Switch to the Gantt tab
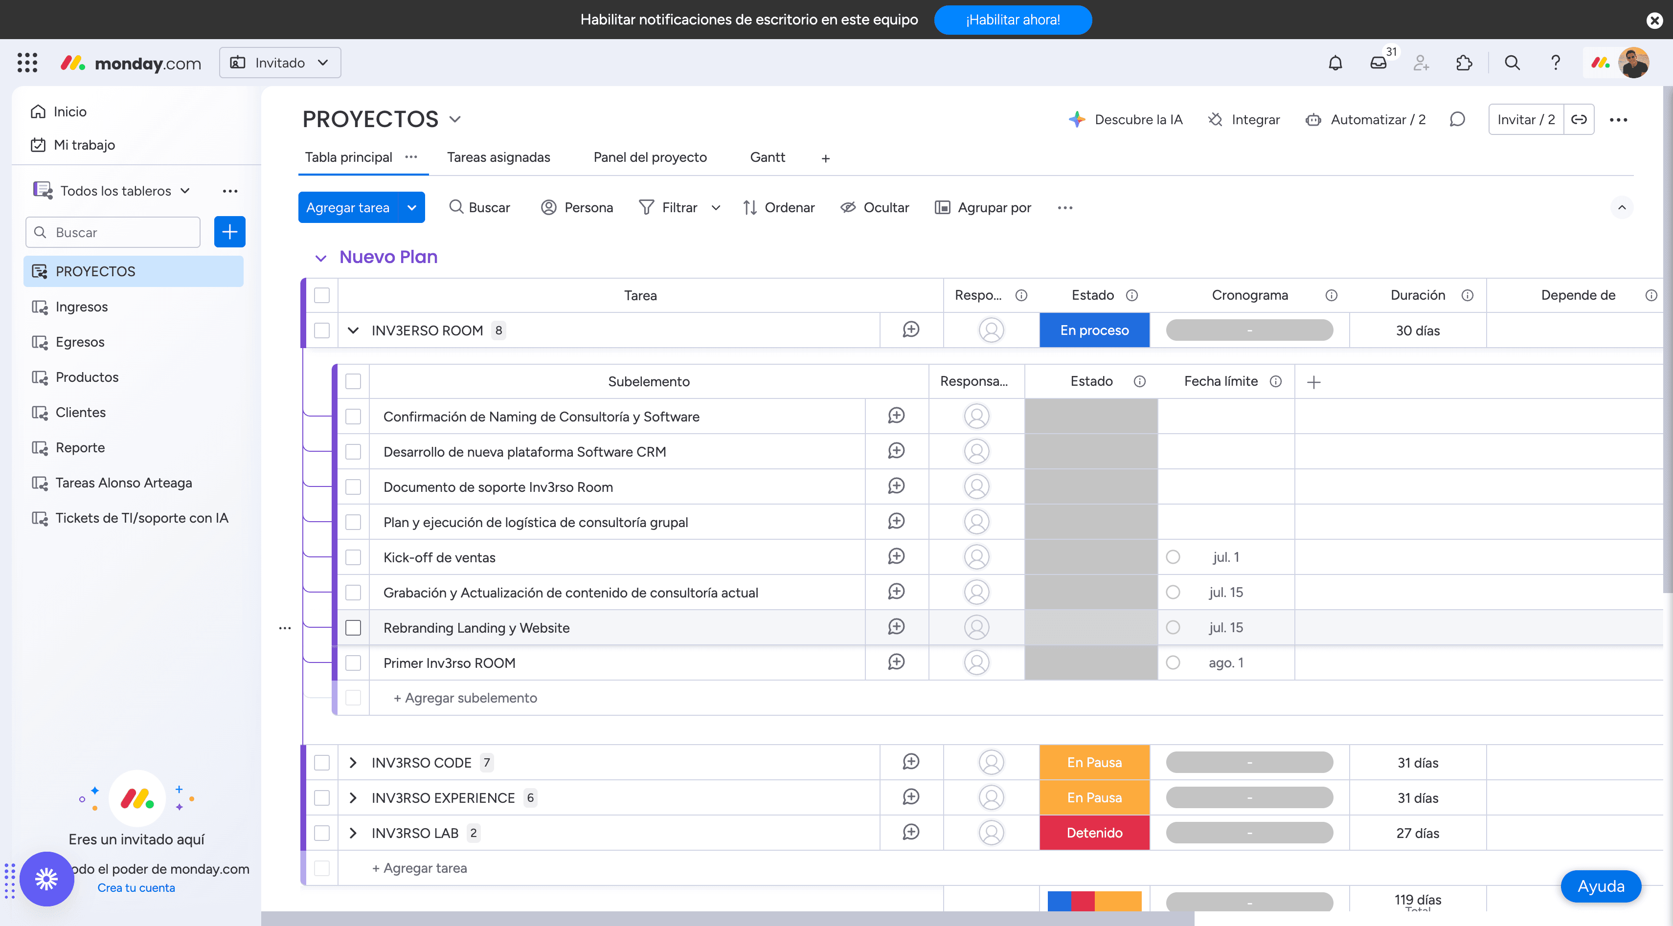This screenshot has height=926, width=1673. point(768,157)
